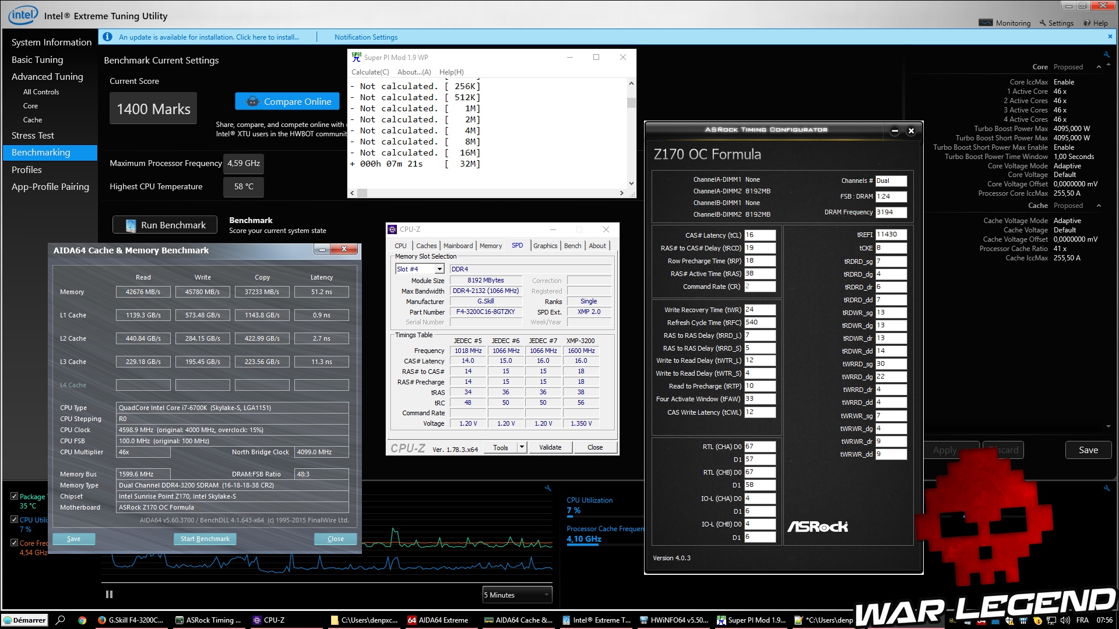The image size is (1119, 629).
Task: Open Calculate menu in Super PI
Action: point(370,72)
